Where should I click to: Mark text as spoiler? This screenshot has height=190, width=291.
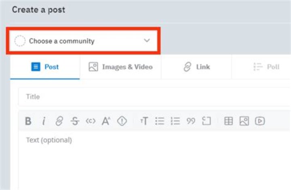pyautogui.click(x=122, y=121)
